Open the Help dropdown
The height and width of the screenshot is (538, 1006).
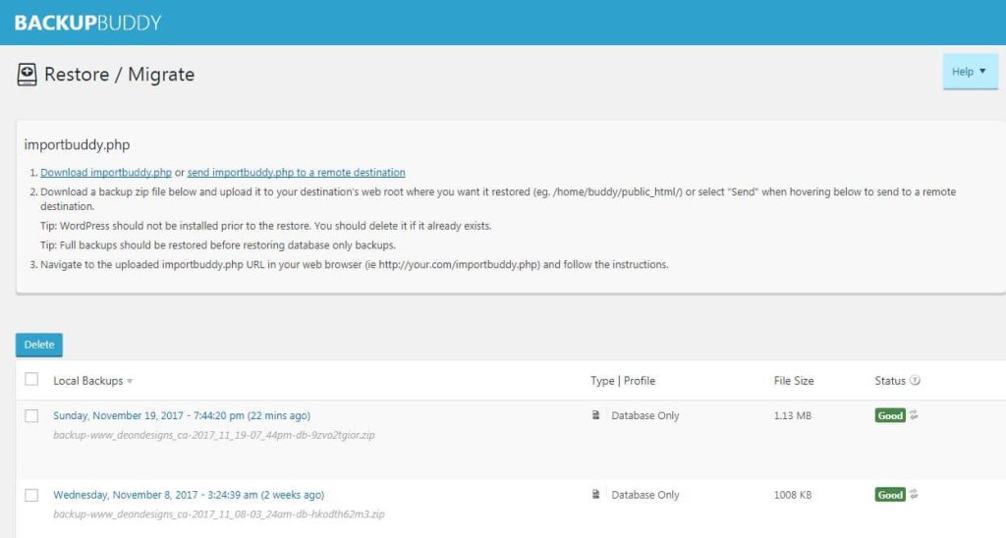[x=970, y=72]
